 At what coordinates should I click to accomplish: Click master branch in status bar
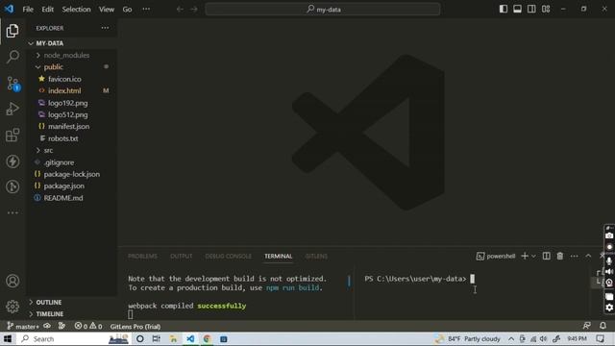[x=23, y=327]
